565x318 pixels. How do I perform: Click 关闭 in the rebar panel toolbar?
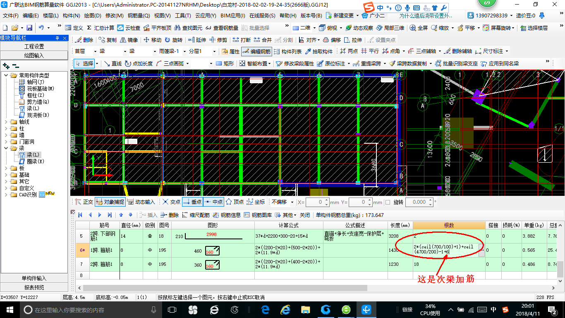tap(304, 215)
